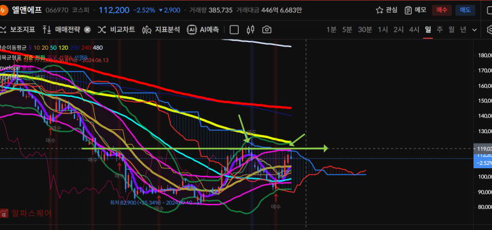Switch to the 5분 timeframe

pos(347,29)
